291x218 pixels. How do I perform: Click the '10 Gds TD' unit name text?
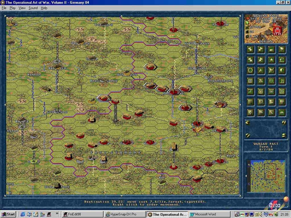pos(266,22)
